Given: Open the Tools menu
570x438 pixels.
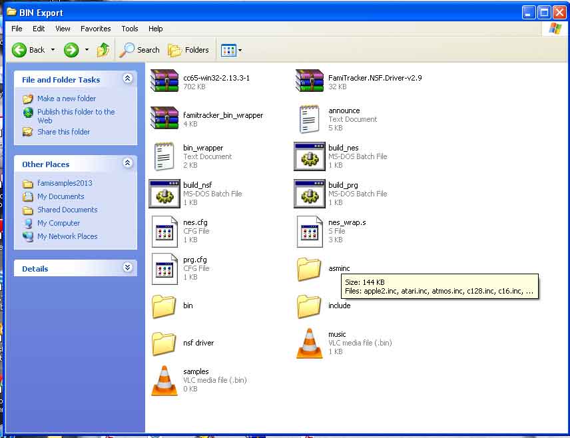Looking at the screenshot, I should [x=130, y=29].
